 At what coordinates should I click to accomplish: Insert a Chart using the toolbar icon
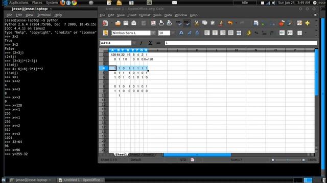click(x=282, y=23)
